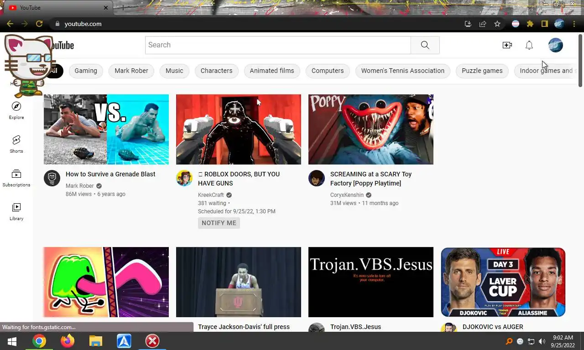
Task: Open the grenade blast video thumbnail
Action: tap(106, 129)
